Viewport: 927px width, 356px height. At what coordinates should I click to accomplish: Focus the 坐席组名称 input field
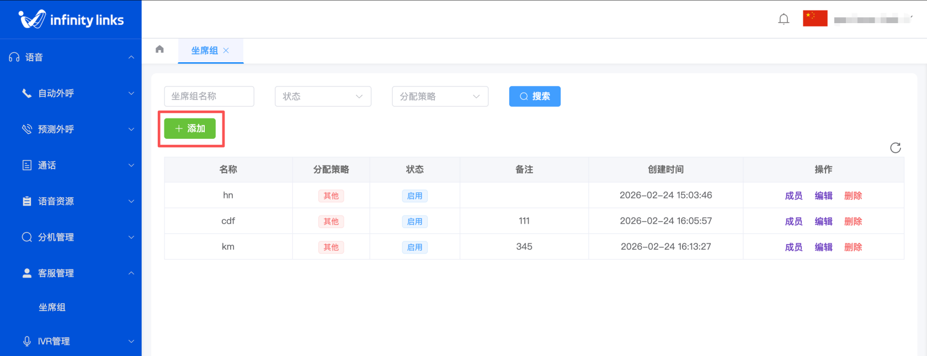click(209, 96)
